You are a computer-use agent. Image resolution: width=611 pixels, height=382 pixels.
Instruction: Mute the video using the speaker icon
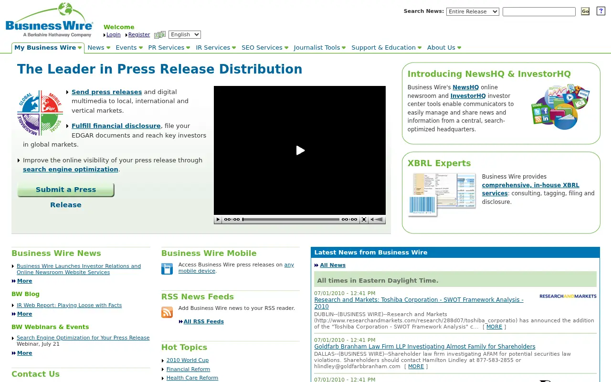[372, 220]
